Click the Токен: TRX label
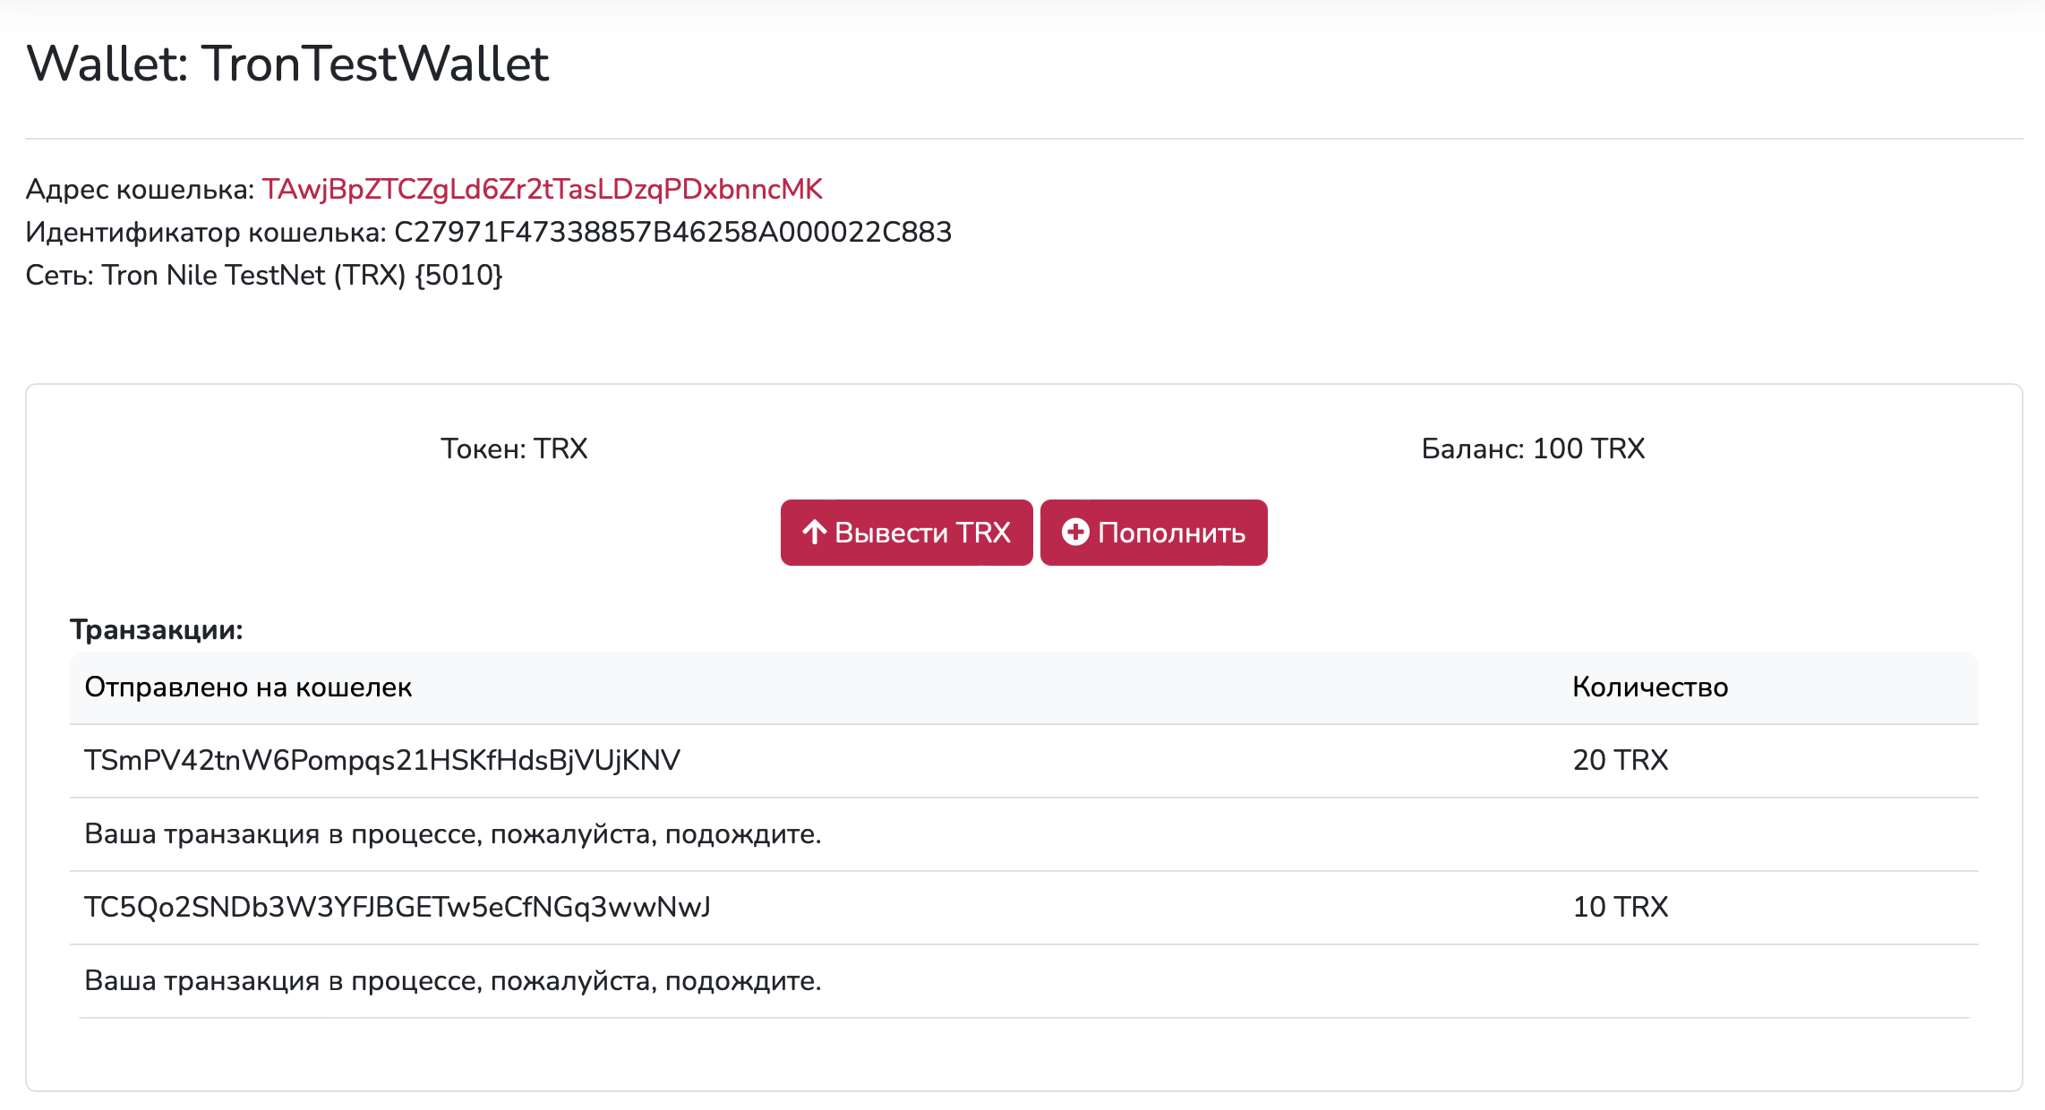 (514, 448)
